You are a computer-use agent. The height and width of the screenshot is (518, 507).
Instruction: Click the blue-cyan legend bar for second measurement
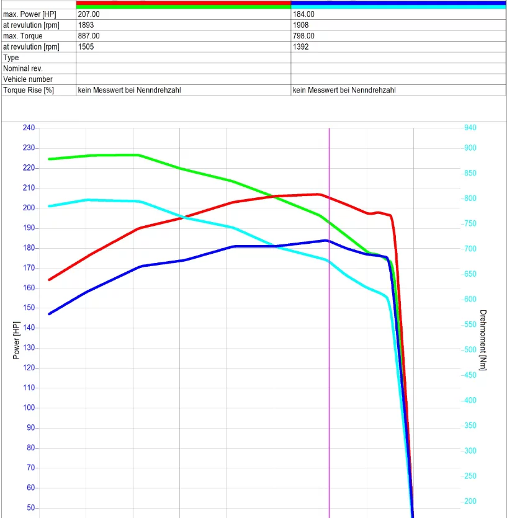click(398, 4)
